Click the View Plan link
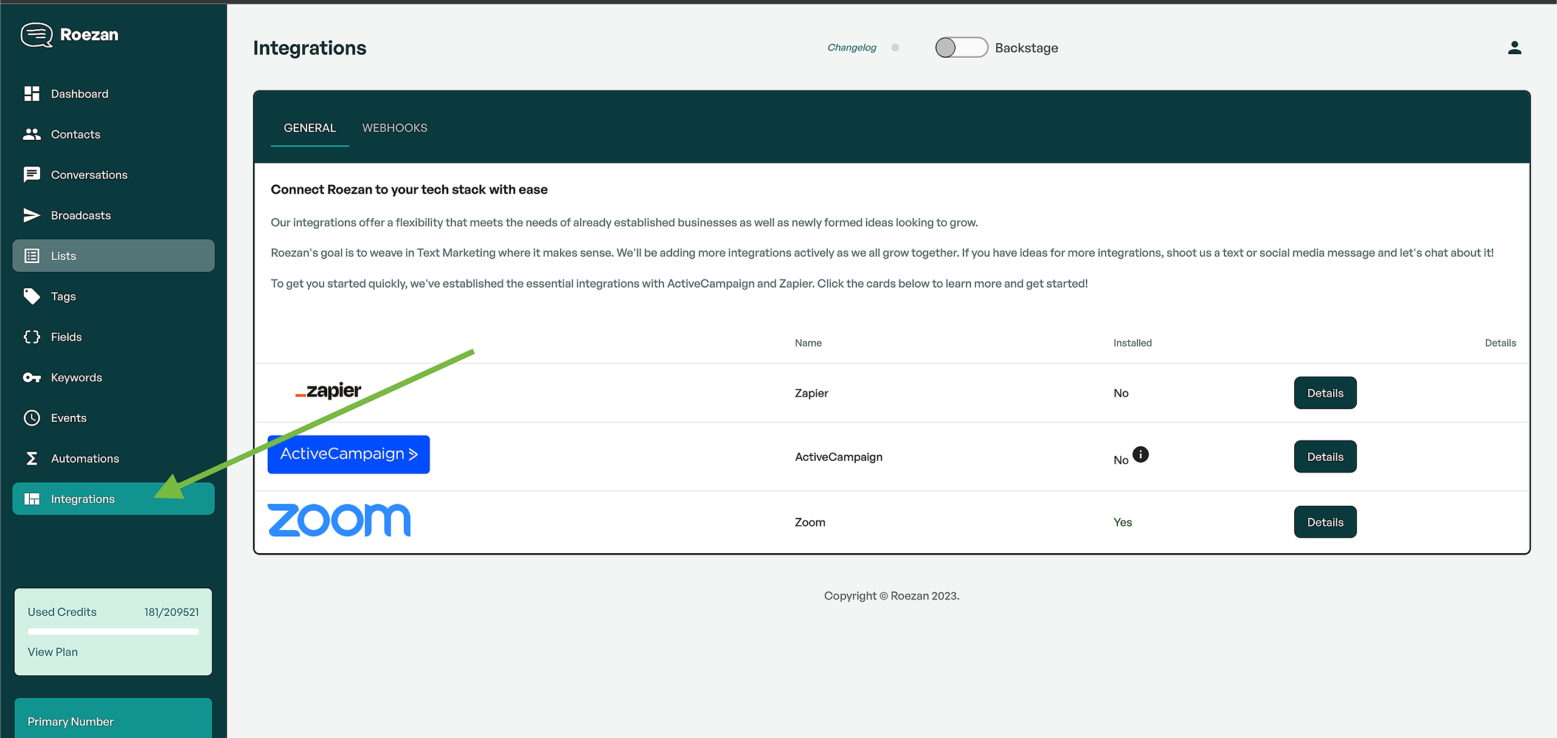Viewport: 1557px width, 738px height. coord(53,652)
